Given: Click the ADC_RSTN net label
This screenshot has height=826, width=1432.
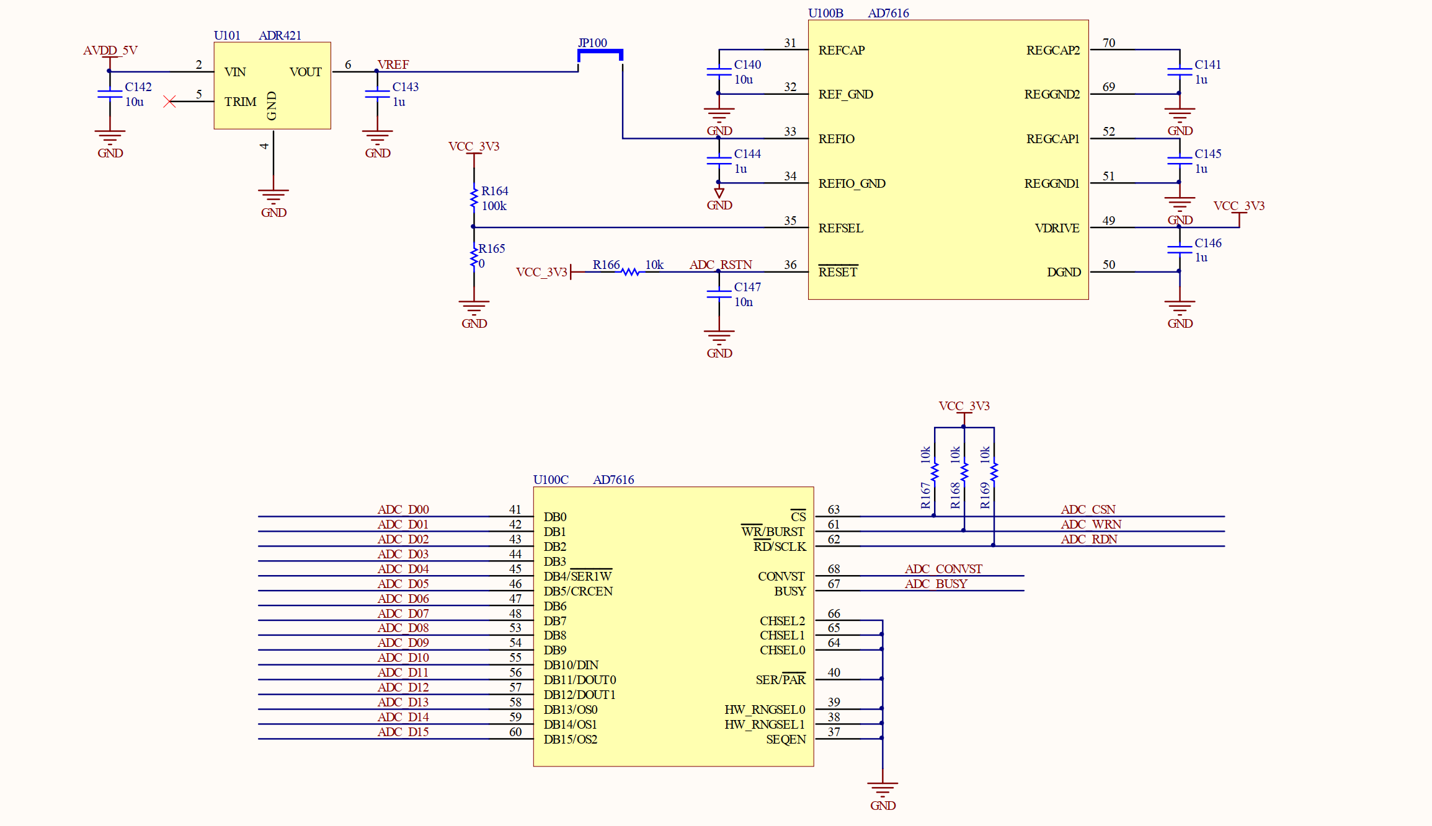Looking at the screenshot, I should point(721,265).
